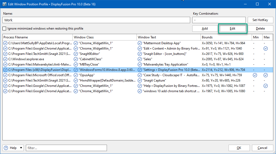Viewport: 276px width, 154px height.
Task: Toggle window class check for SnagIt9Editor
Action: pyautogui.click(x=76, y=54)
